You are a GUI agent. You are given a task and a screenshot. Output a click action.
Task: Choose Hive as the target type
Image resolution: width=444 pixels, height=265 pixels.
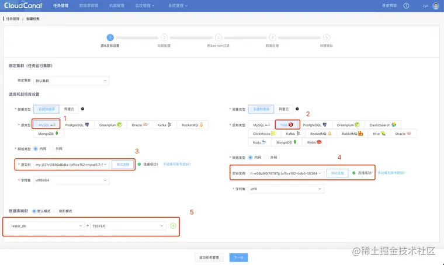(379, 134)
